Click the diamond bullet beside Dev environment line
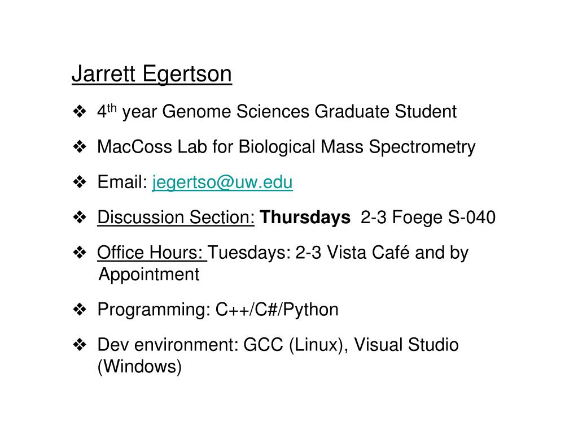The image size is (578, 434). (80, 345)
